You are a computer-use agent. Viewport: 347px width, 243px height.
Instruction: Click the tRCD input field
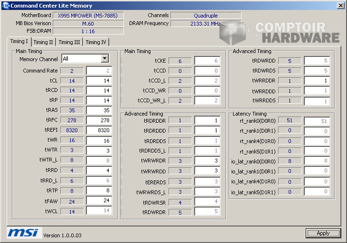pyautogui.click(x=99, y=90)
